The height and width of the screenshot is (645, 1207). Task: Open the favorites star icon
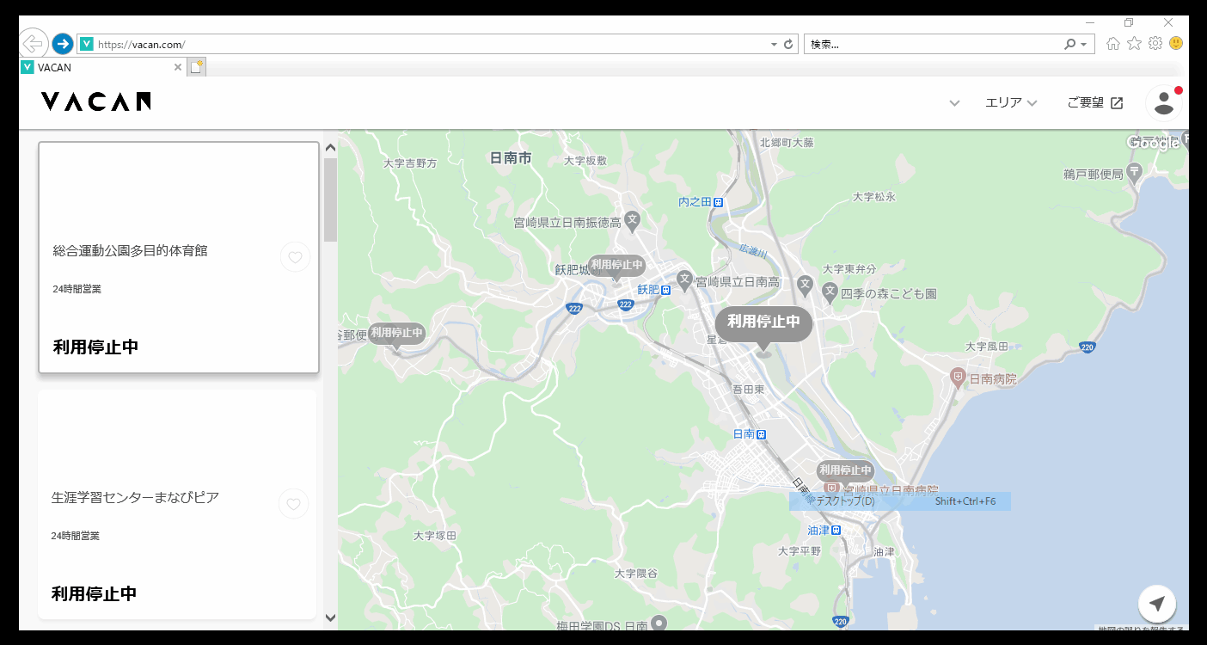coord(1134,43)
